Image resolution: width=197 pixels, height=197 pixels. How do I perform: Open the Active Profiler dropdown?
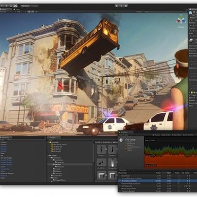click(x=188, y=135)
